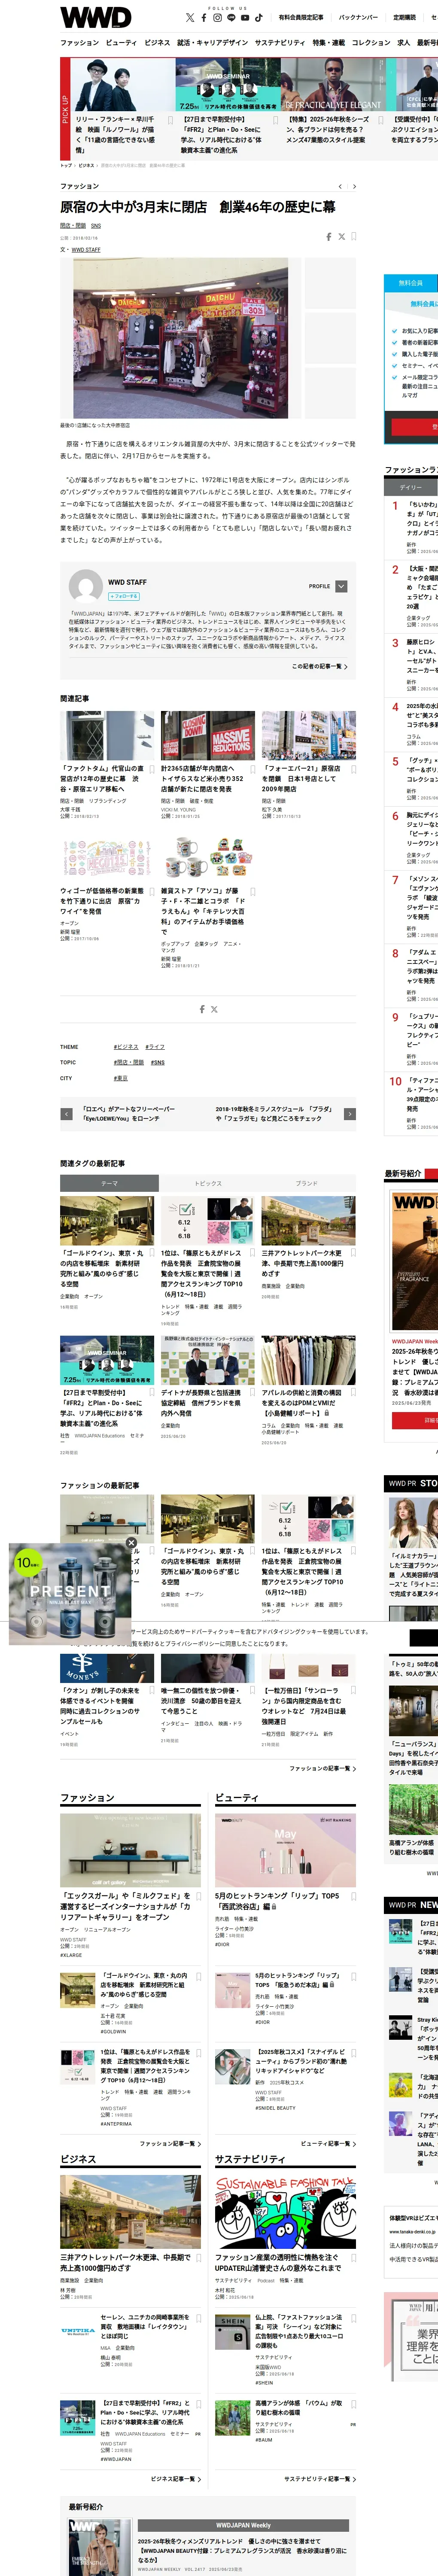The height and width of the screenshot is (2576, 438).
Task: Share article on X beside headline
Action: tap(341, 237)
